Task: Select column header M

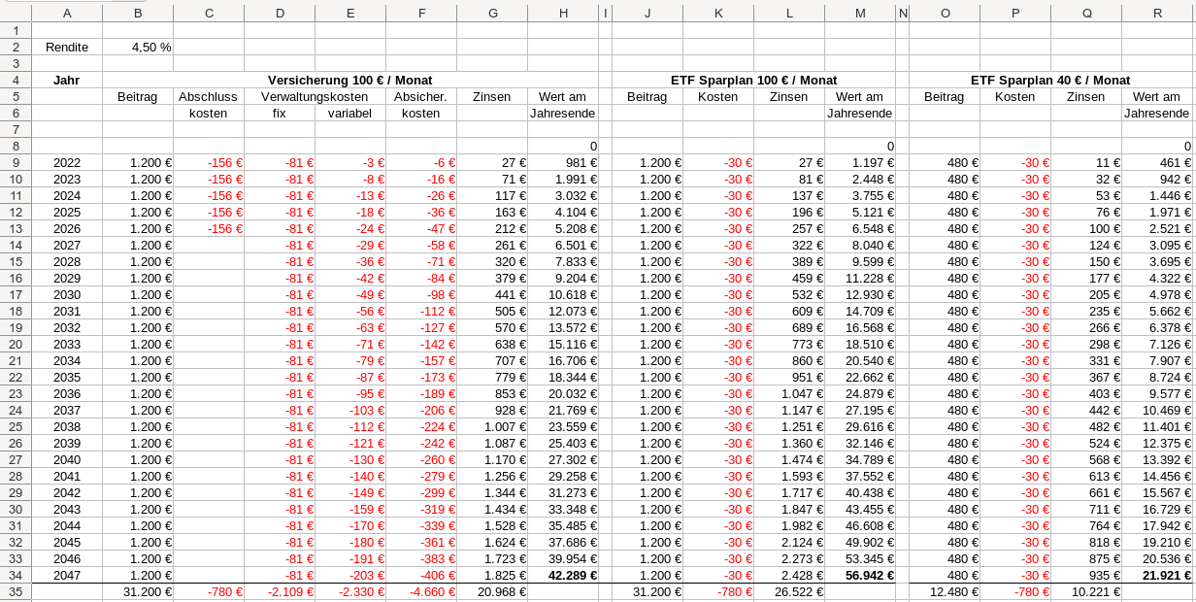Action: click(860, 13)
